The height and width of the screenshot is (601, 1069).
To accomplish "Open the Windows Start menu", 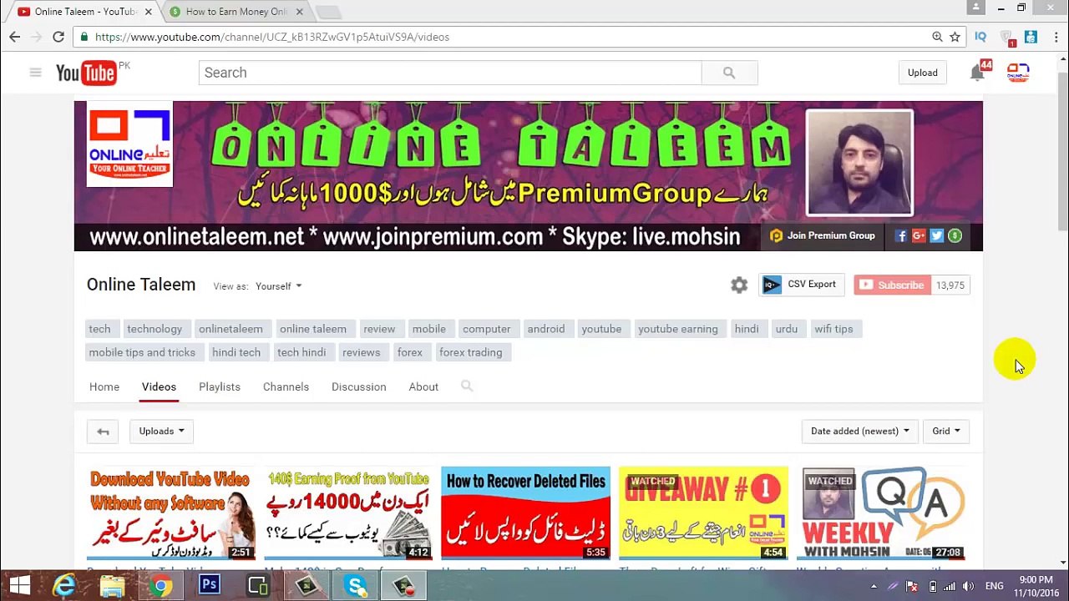I will click(x=20, y=585).
